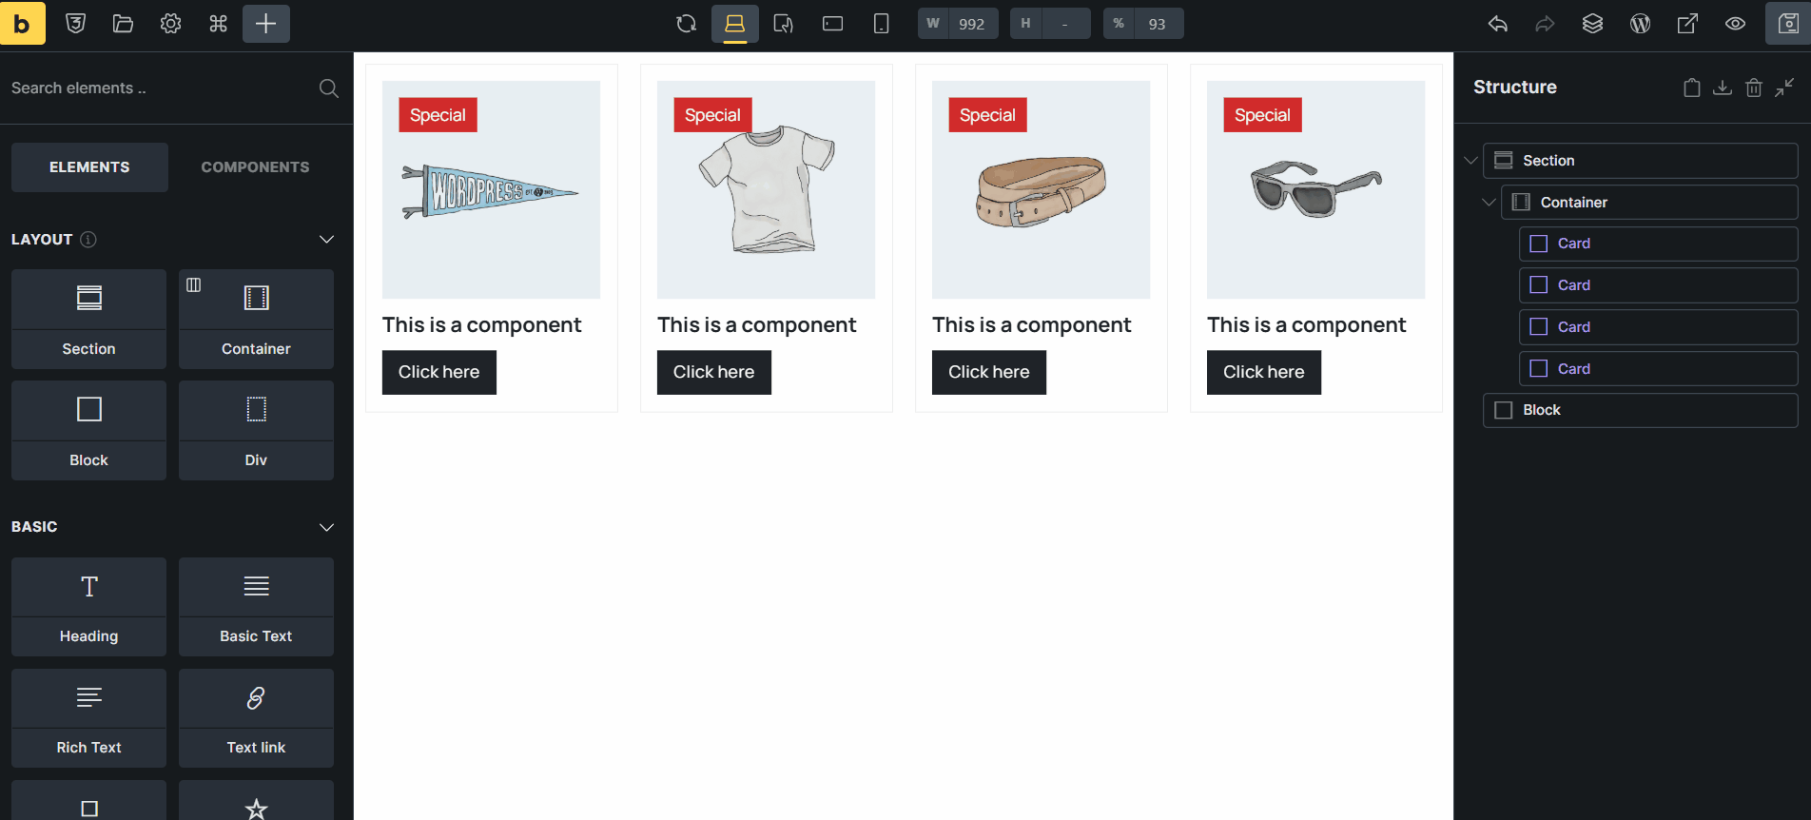Click the plus add element button

click(x=266, y=24)
